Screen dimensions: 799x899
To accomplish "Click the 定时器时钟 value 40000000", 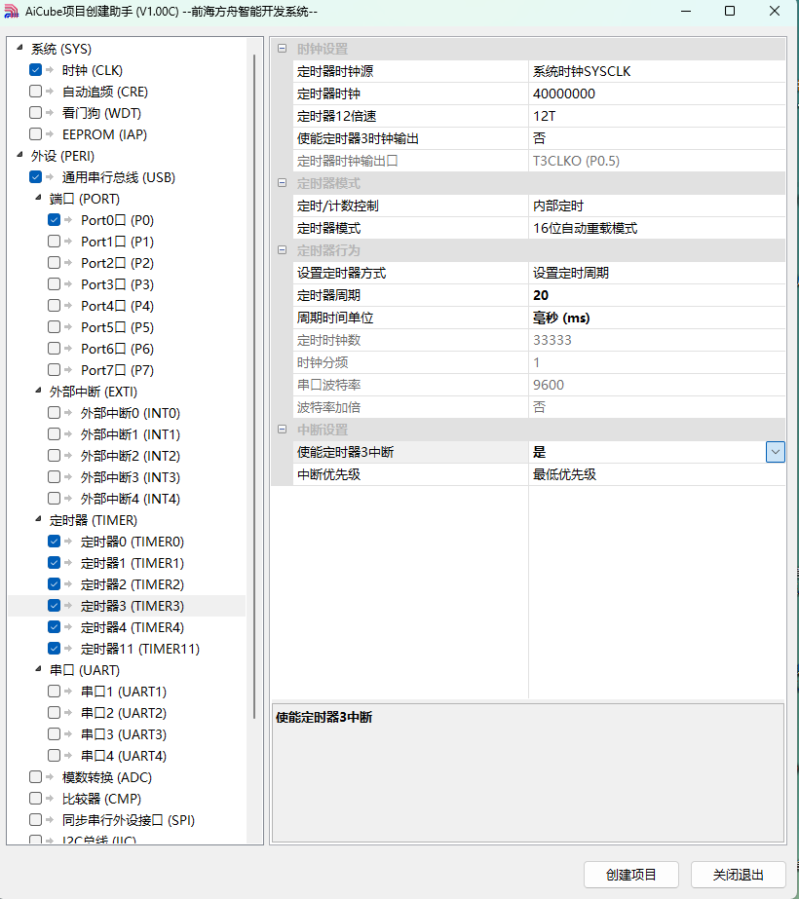I will (657, 94).
